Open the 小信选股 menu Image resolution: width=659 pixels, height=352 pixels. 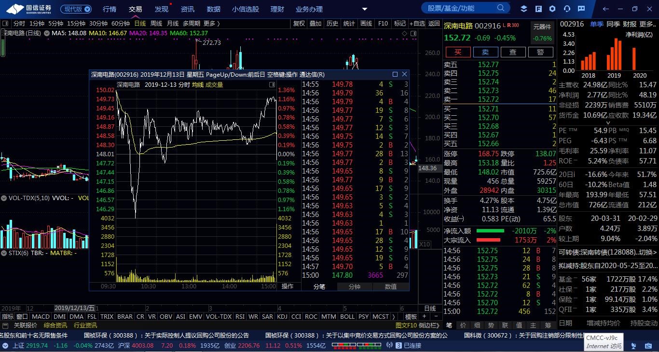(x=245, y=9)
